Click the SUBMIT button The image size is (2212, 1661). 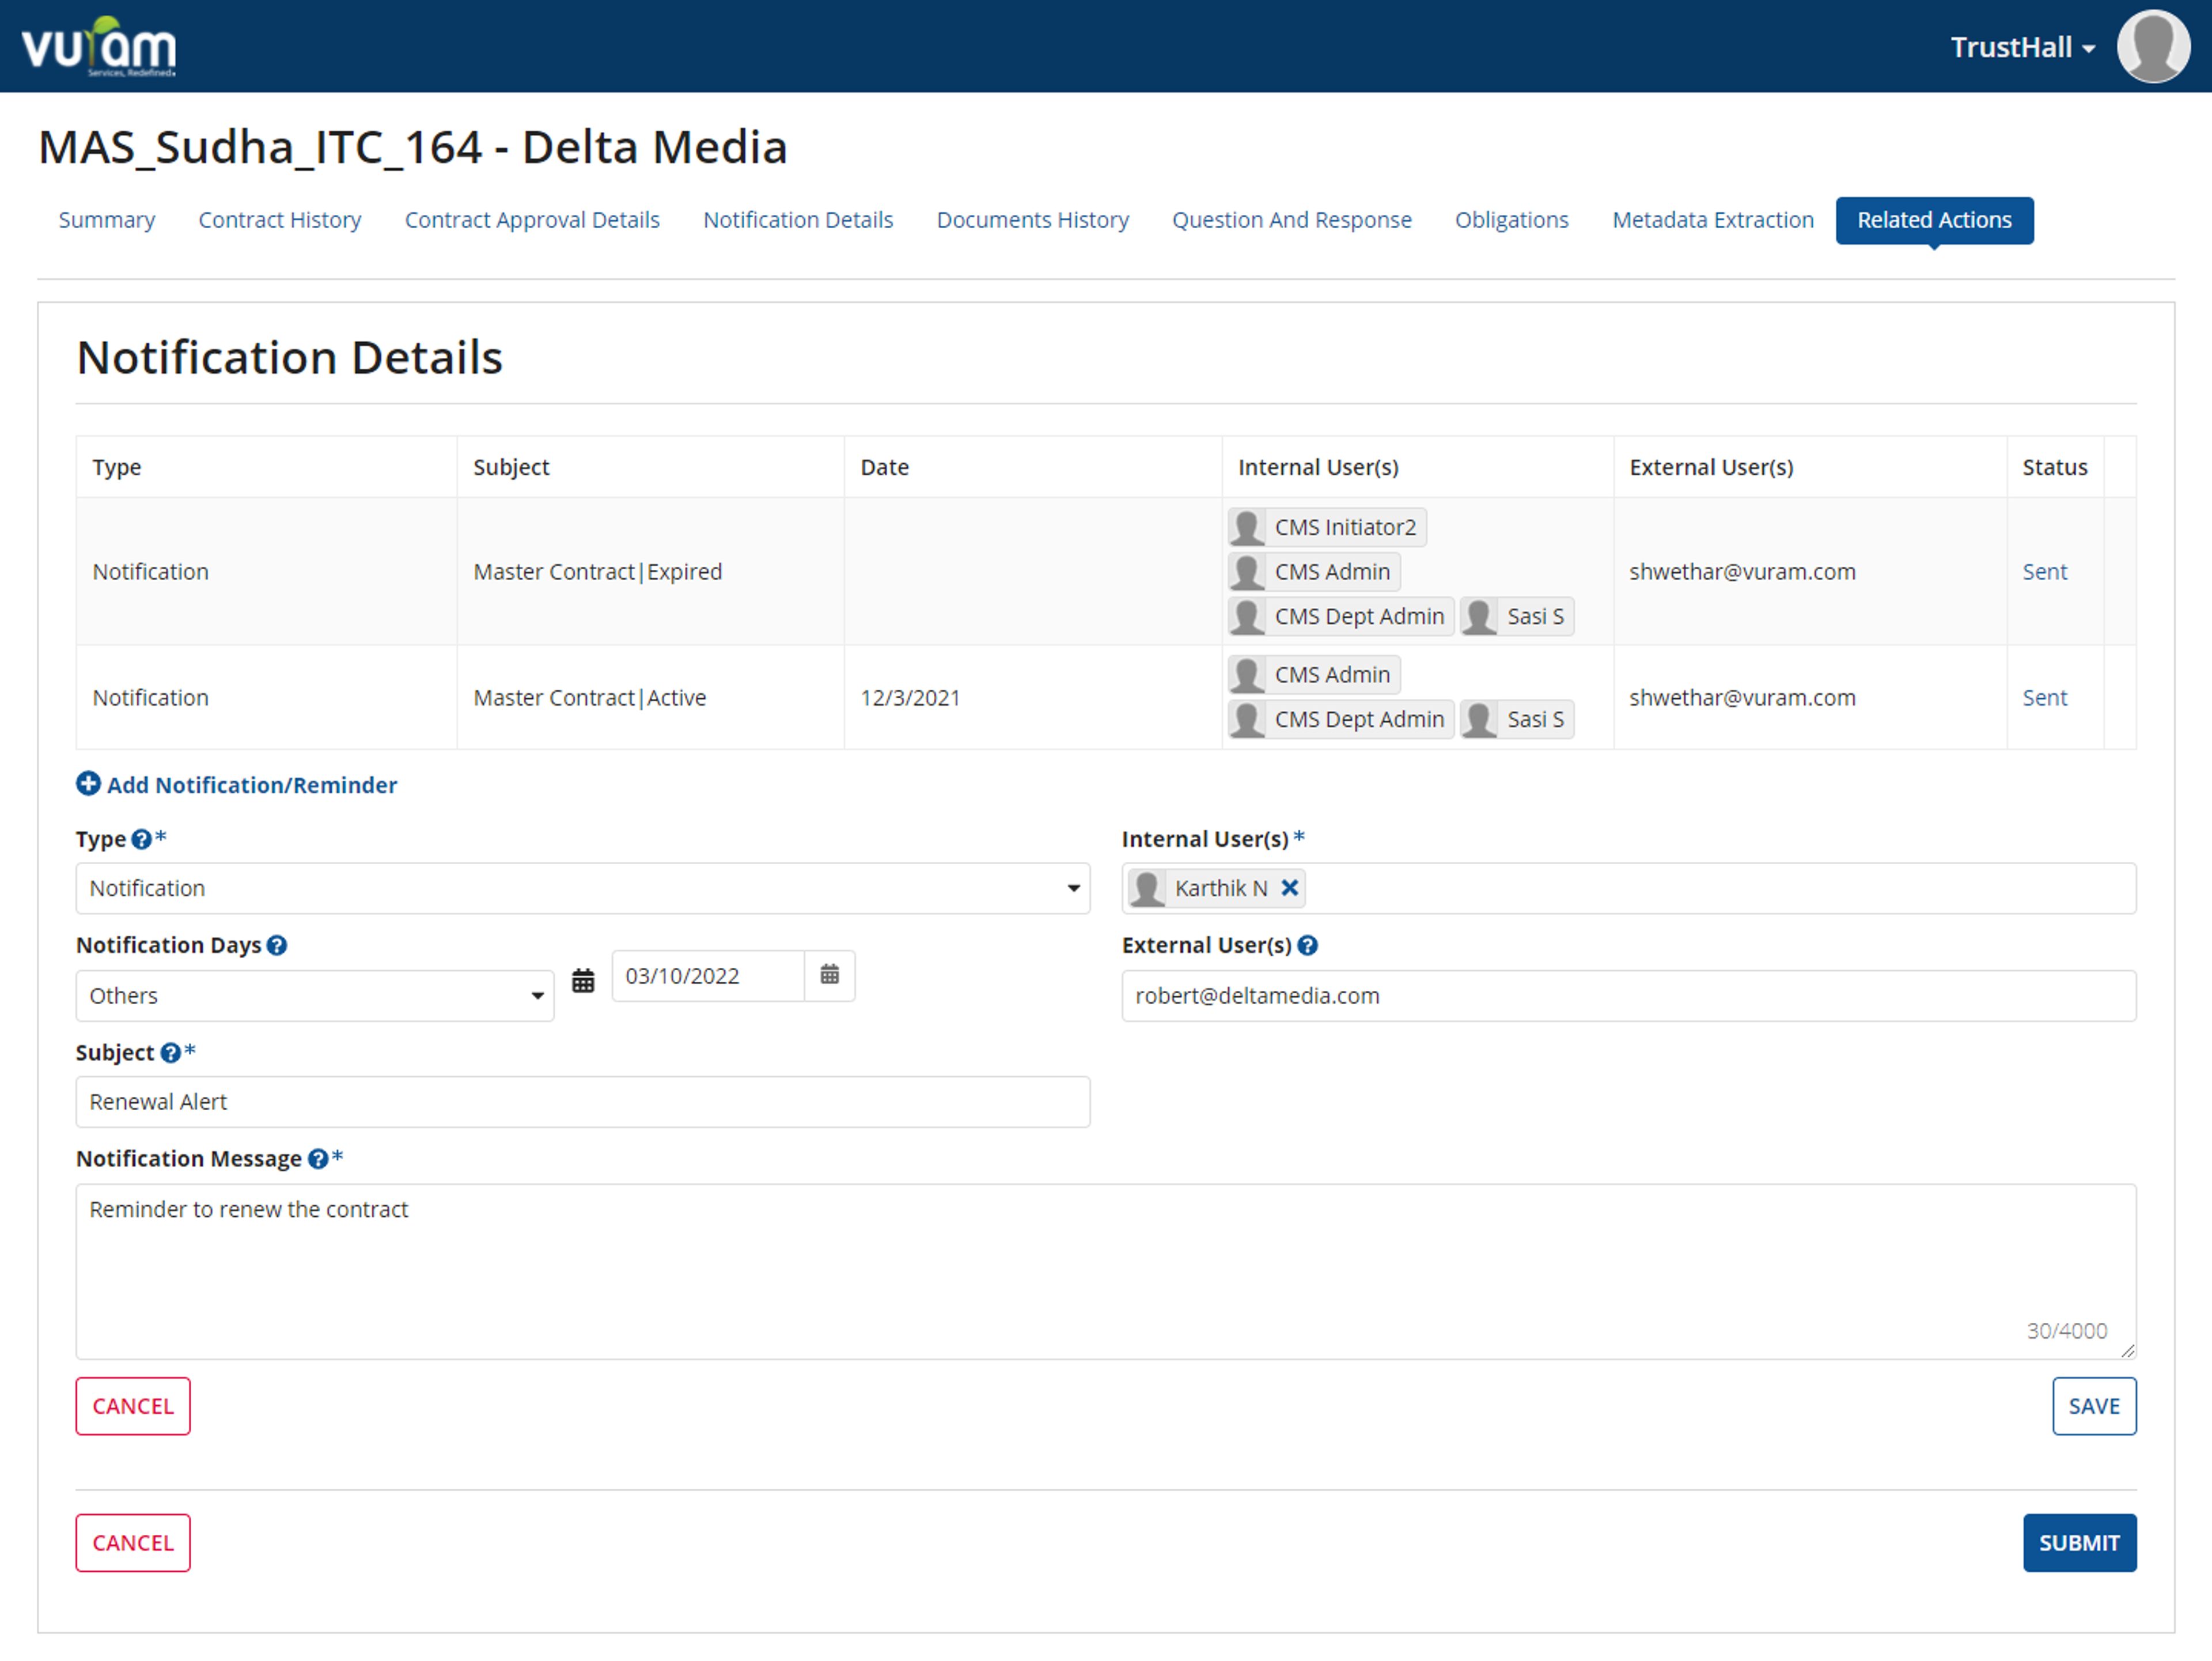pyautogui.click(x=2079, y=1542)
